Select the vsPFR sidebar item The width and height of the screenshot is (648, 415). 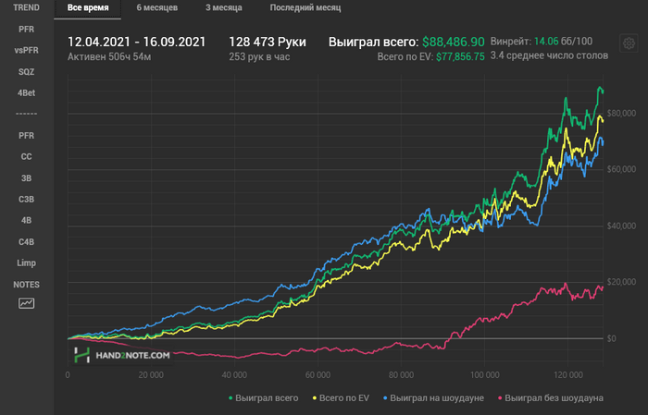tap(27, 50)
